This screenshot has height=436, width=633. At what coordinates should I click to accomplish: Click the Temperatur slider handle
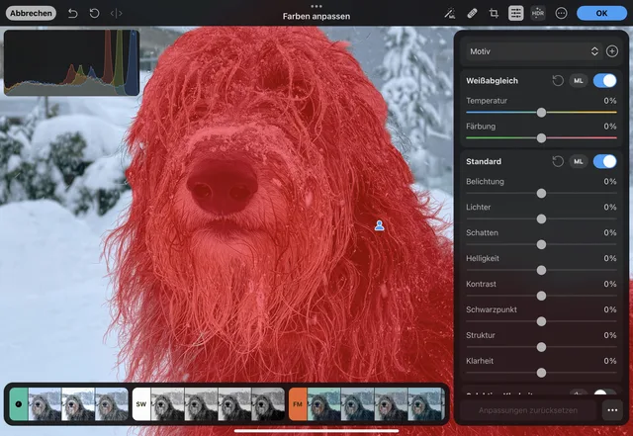pos(541,112)
